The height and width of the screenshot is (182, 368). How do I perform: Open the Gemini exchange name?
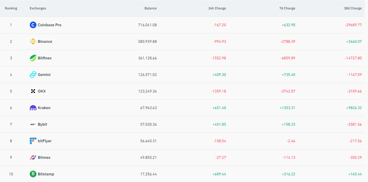click(x=44, y=75)
